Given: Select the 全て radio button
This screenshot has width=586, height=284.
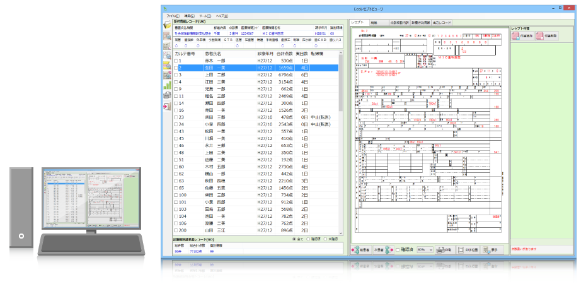Looking at the screenshot, I should click(297, 239).
